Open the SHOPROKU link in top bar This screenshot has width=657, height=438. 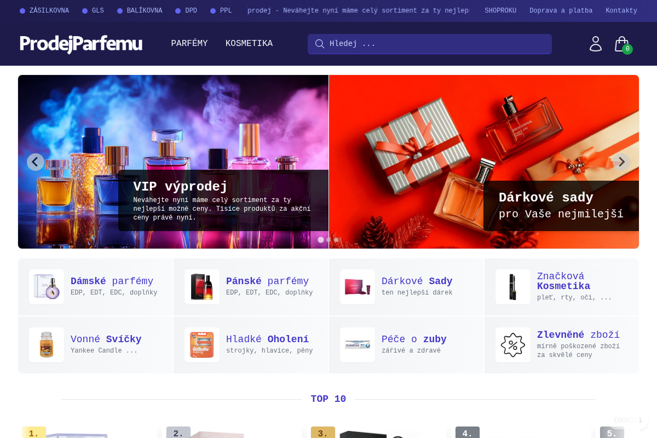500,11
